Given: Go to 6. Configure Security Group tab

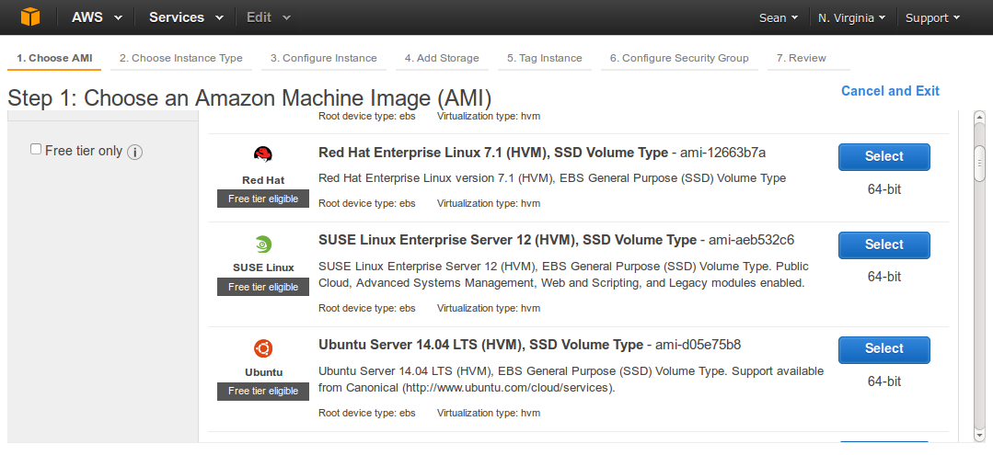Looking at the screenshot, I should 679,58.
